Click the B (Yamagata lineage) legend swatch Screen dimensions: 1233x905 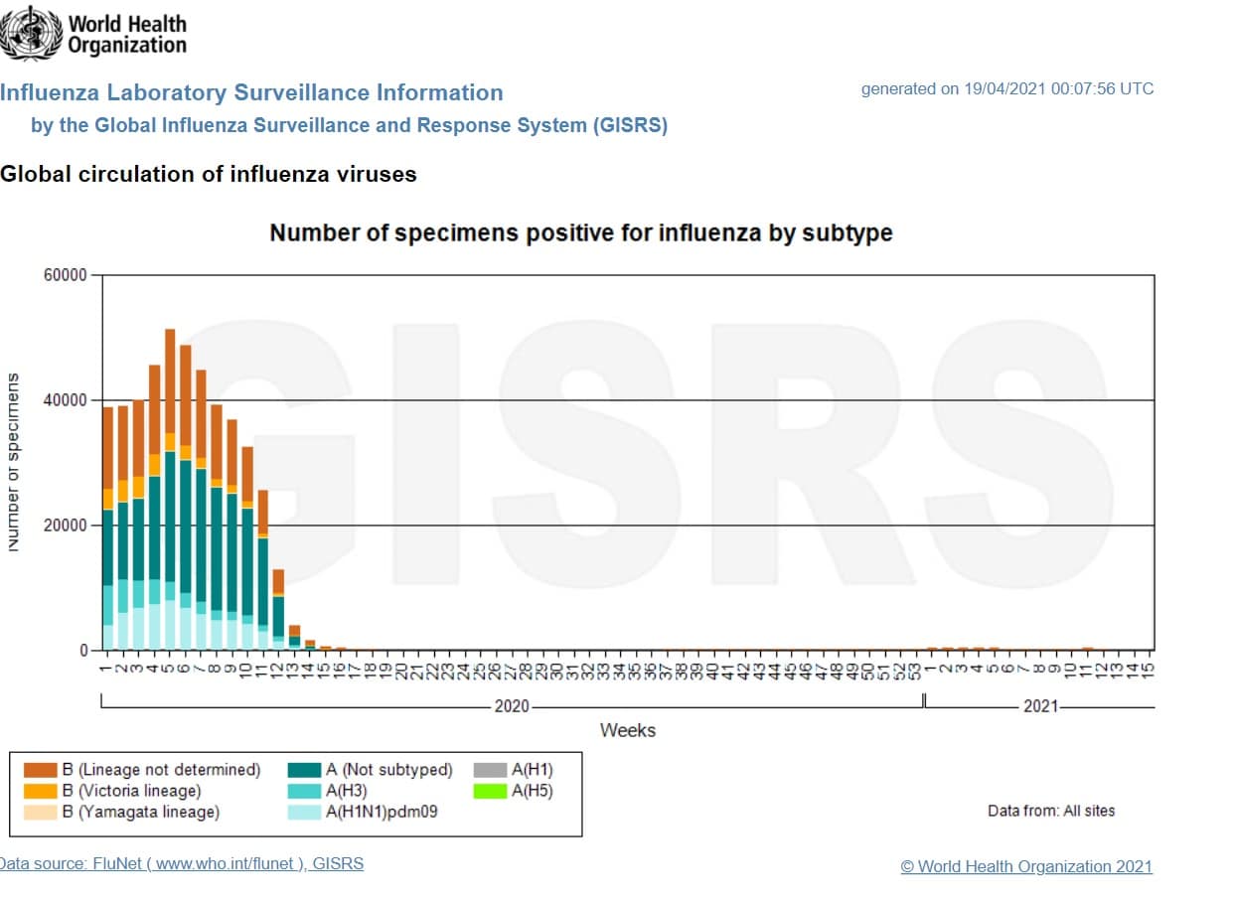(x=41, y=812)
